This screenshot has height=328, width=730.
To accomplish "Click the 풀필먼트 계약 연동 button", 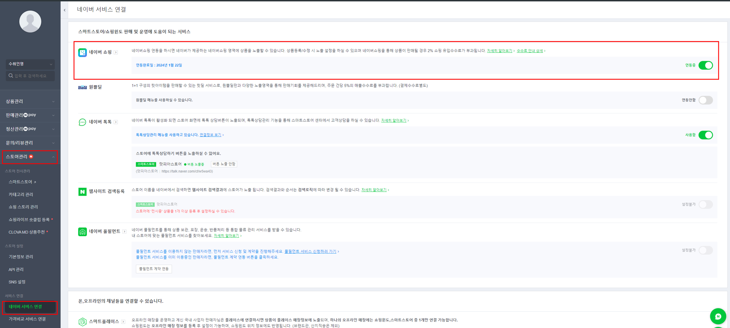I will (154, 269).
